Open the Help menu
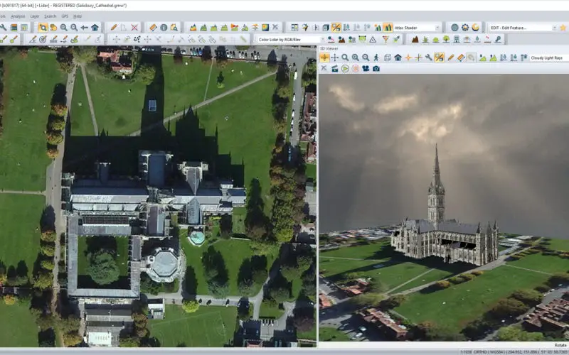Screen dimensions: 569x355 point(78,16)
